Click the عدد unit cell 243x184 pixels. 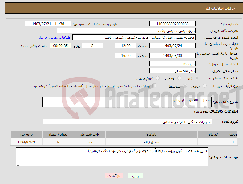[90, 142]
